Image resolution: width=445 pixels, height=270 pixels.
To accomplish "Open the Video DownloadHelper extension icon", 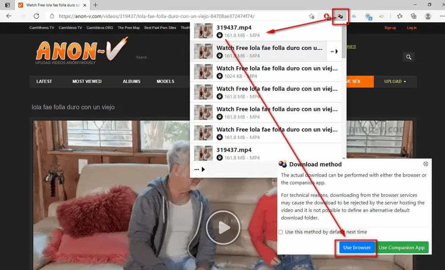I will pos(340,16).
